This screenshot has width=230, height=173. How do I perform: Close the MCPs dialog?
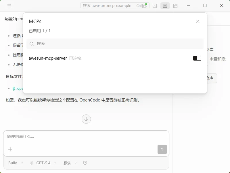click(x=198, y=21)
